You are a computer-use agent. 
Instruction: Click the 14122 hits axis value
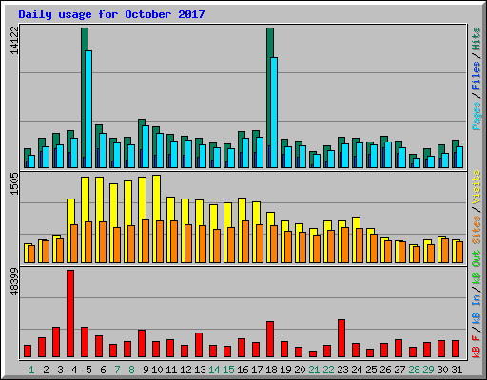click(x=14, y=40)
